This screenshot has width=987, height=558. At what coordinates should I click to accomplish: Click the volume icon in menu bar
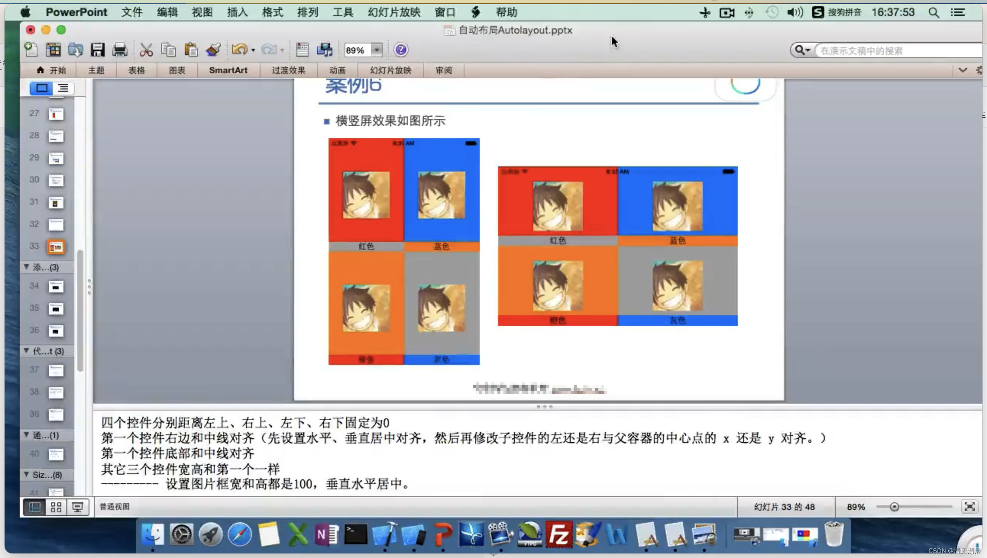(x=795, y=12)
